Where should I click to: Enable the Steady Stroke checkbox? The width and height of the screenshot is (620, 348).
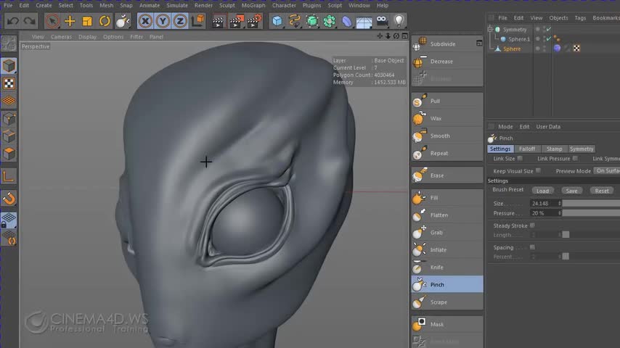click(x=533, y=225)
